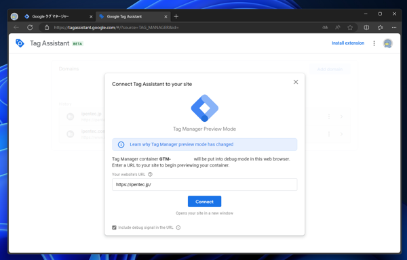Click the read aloud icon in address bar
Viewport: 407px width, 260px height.
[337, 28]
